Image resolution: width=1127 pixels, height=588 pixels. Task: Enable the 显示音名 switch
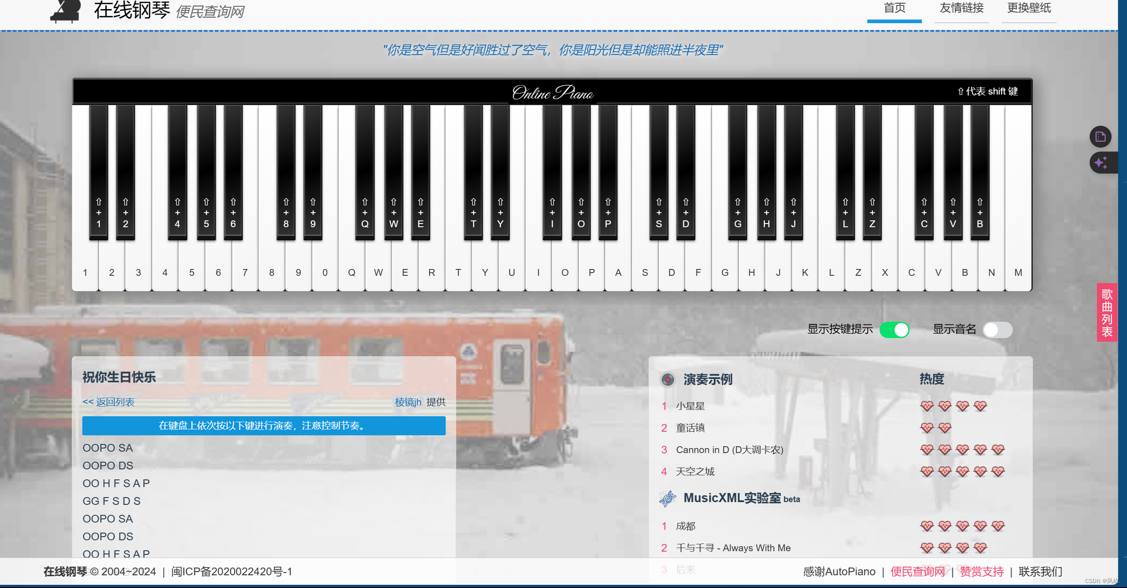(x=997, y=329)
